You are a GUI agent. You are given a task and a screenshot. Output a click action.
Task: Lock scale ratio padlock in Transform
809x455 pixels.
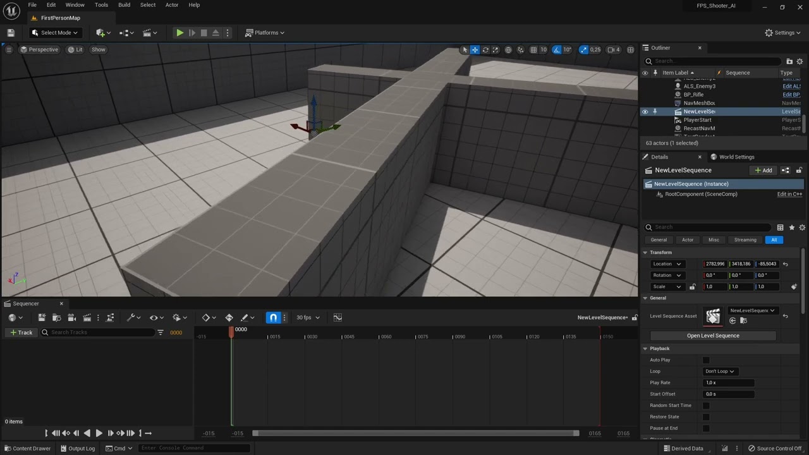(692, 287)
